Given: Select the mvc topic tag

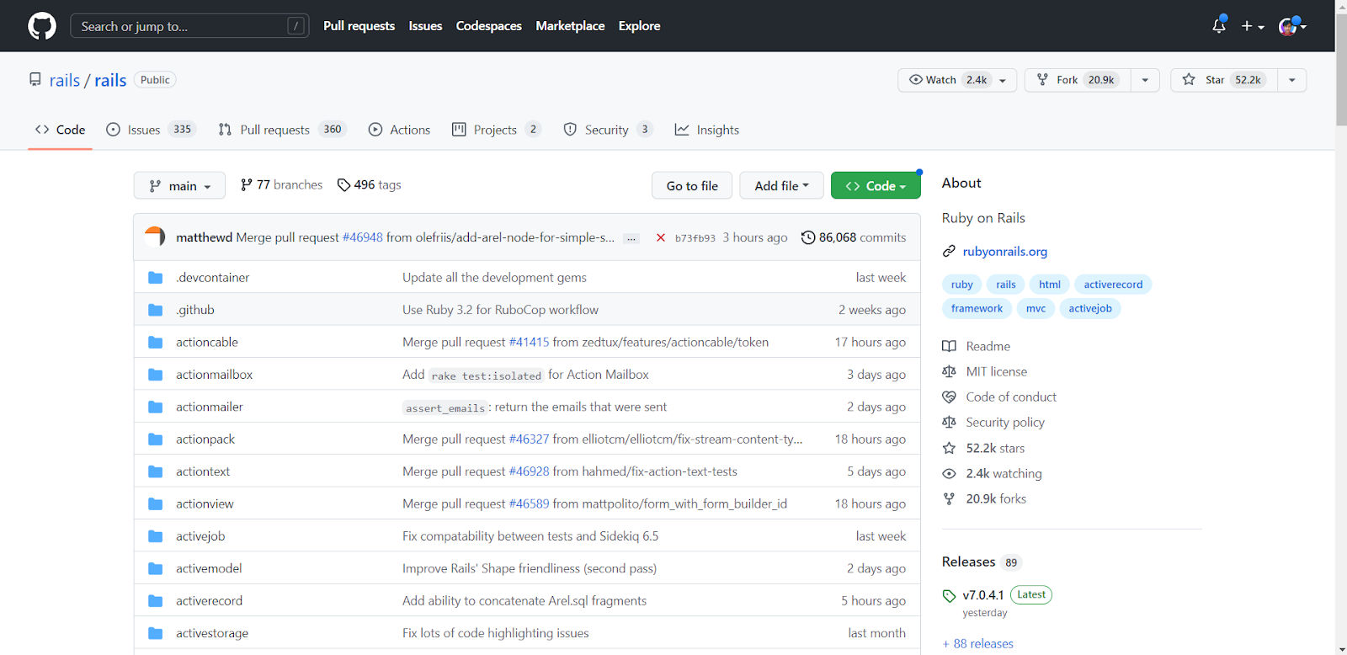Looking at the screenshot, I should coord(1036,308).
